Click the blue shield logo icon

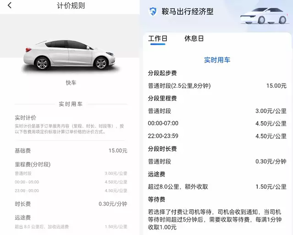[152, 11]
